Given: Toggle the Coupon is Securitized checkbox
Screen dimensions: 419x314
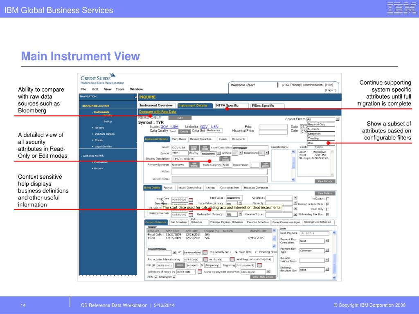Looking at the screenshot, I should (x=328, y=204).
